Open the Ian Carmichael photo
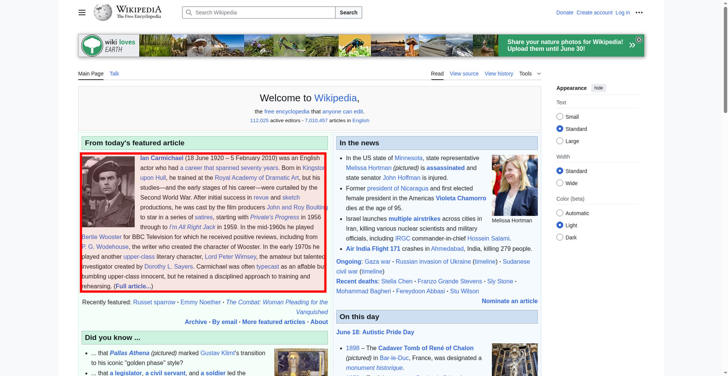 point(108,192)
